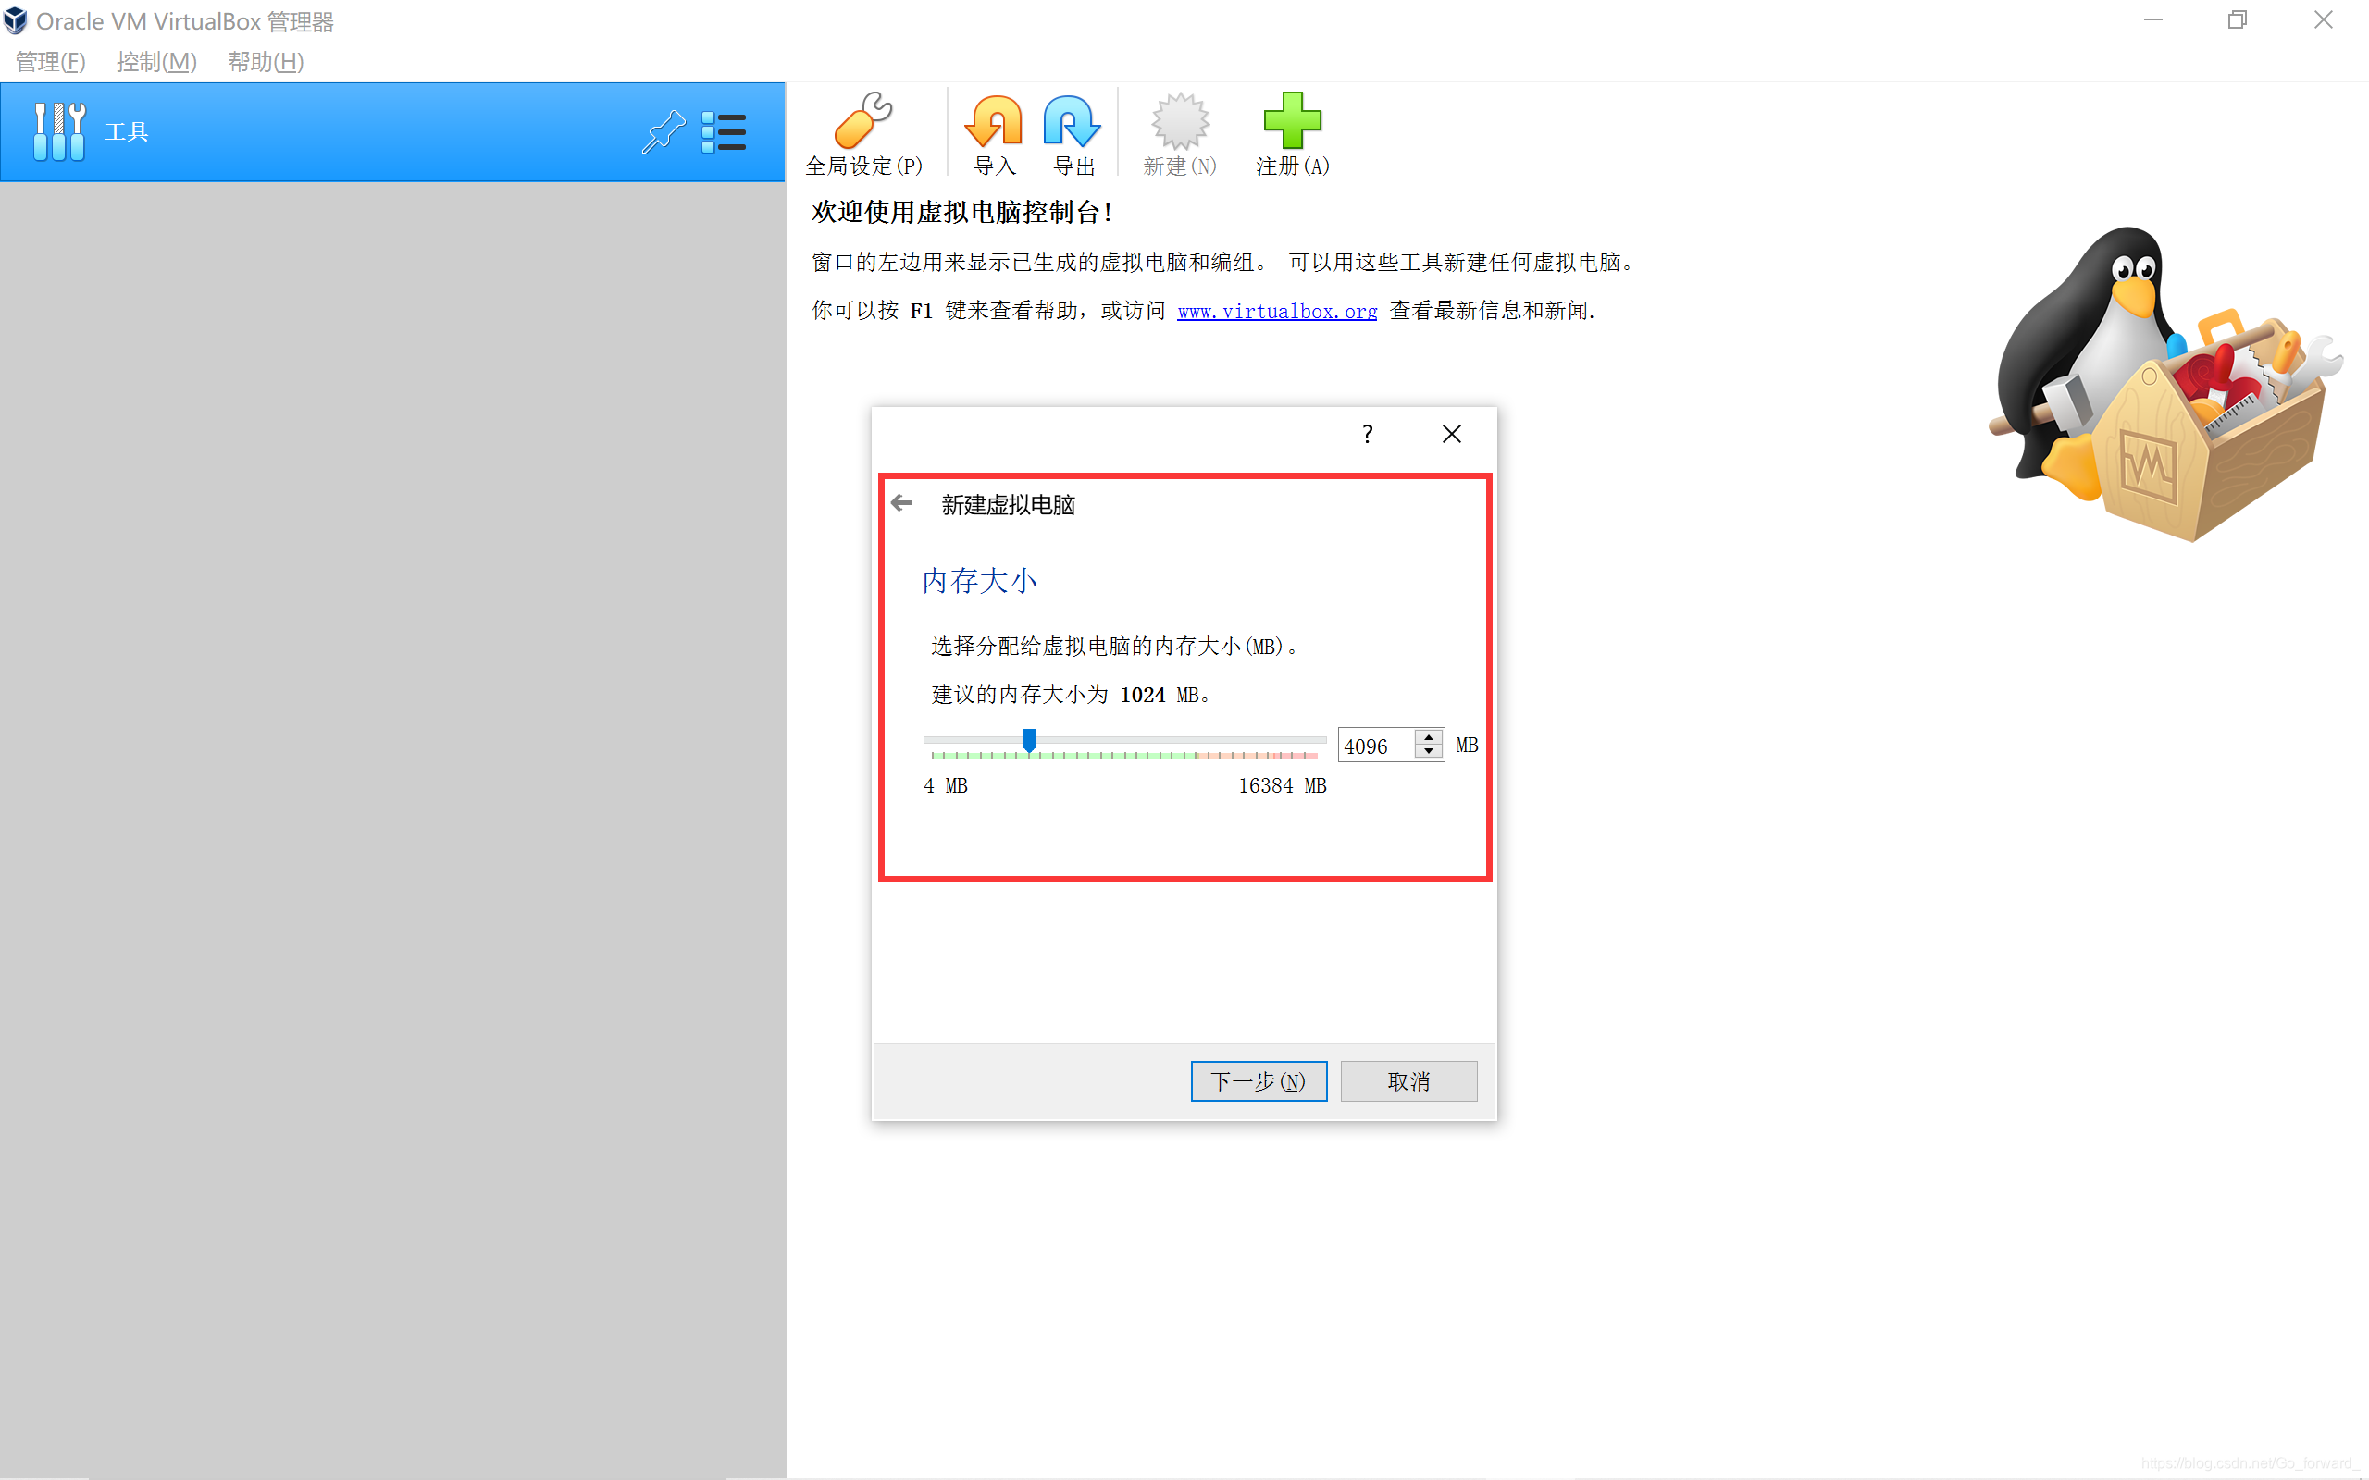
Task: Click the 取消 cancel button
Action: pos(1408,1080)
